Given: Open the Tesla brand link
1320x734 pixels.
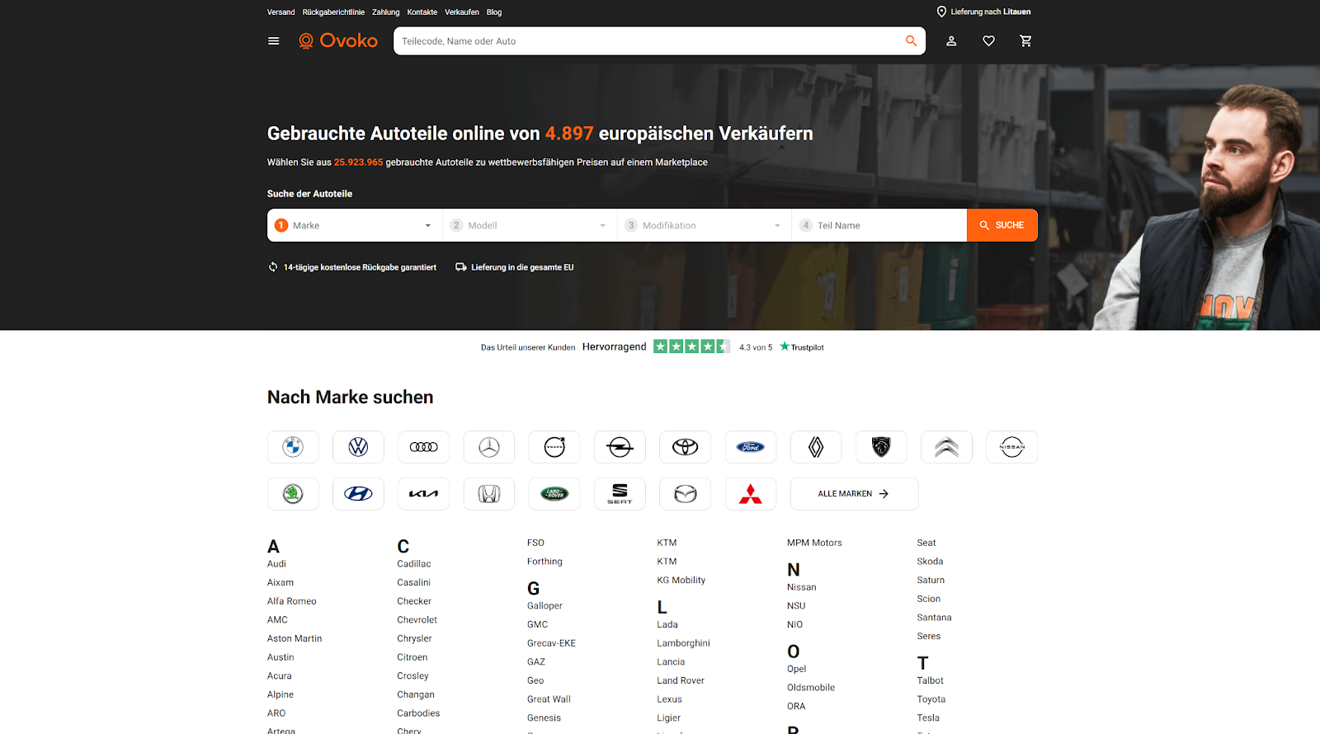Looking at the screenshot, I should [x=928, y=718].
